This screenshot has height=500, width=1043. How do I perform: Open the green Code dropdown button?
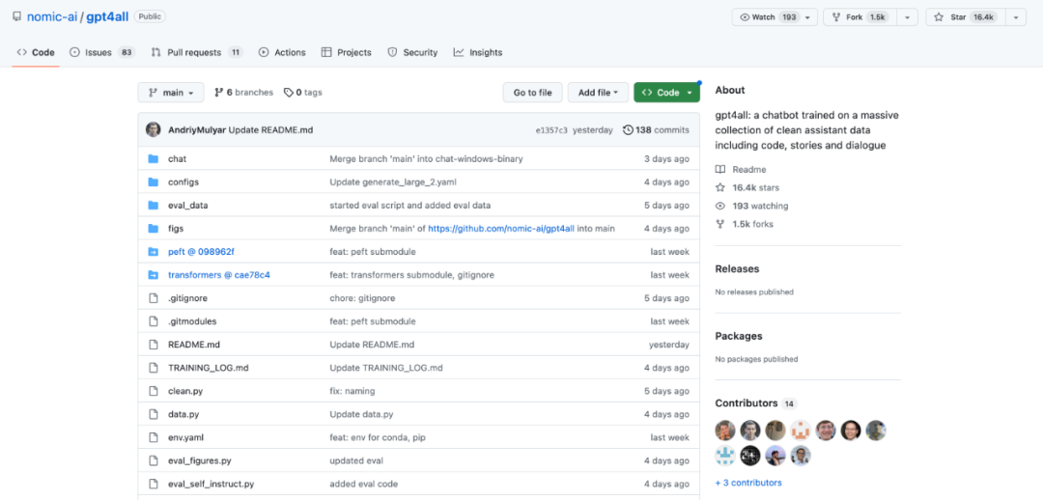(x=667, y=93)
